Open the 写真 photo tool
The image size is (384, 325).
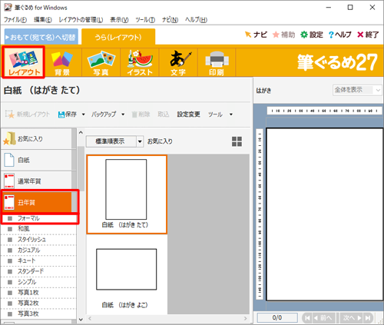click(101, 63)
